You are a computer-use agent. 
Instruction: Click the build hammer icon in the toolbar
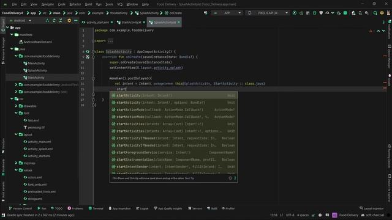click(206, 13)
